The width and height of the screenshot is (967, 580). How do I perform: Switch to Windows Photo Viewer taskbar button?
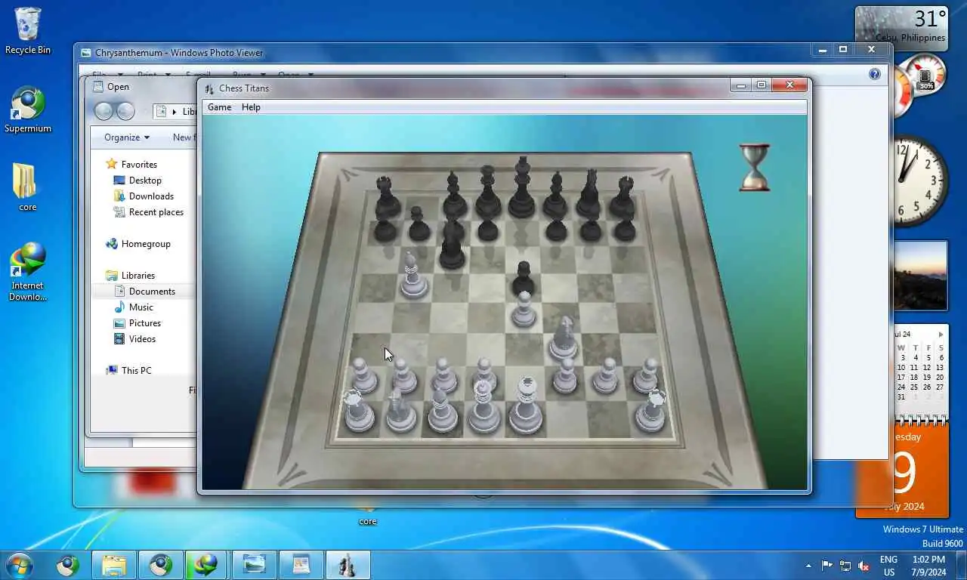coord(254,565)
